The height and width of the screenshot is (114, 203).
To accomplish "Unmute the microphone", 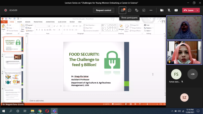I will [x=169, y=10].
